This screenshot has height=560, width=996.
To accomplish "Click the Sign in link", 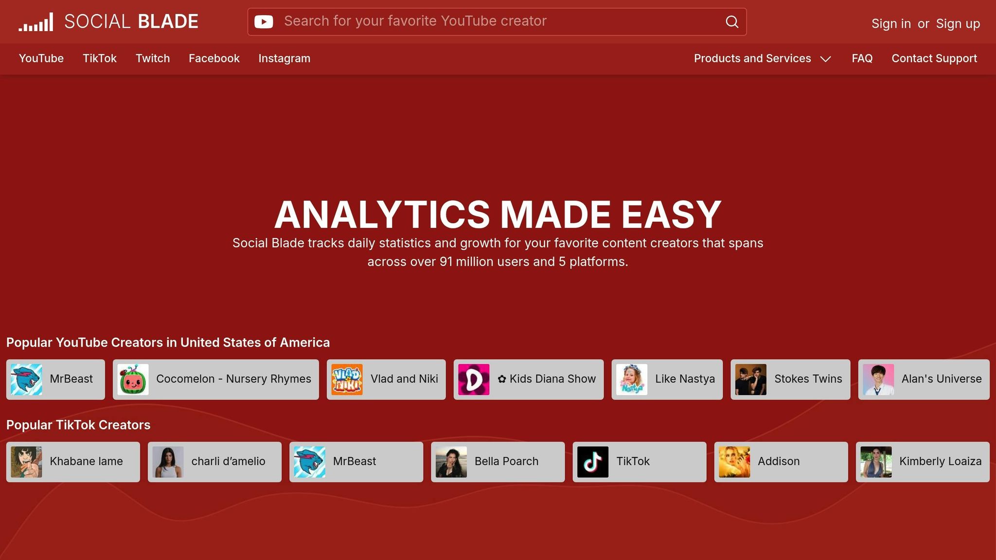I will click(x=890, y=23).
